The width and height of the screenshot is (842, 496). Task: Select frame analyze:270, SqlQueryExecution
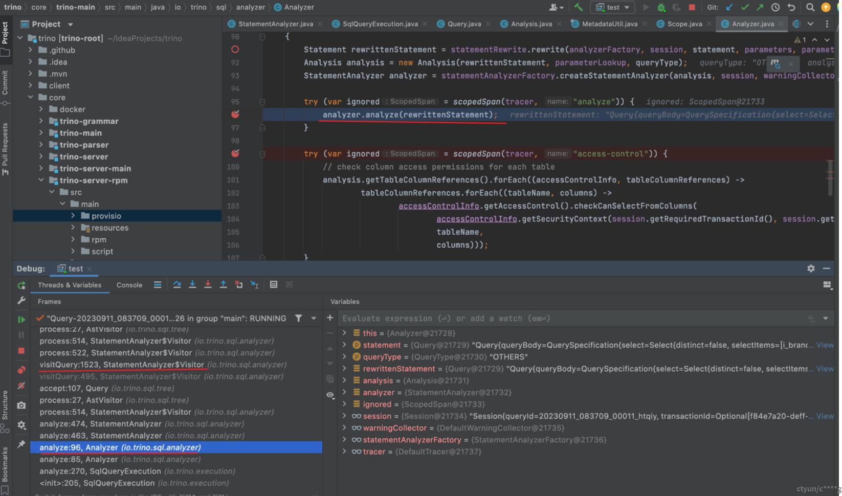[x=137, y=471]
